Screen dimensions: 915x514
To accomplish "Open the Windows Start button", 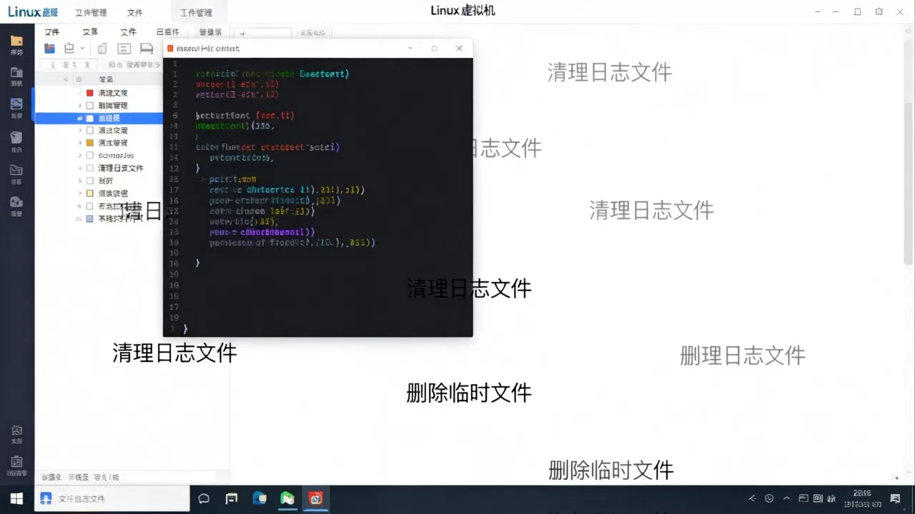I will (x=16, y=498).
